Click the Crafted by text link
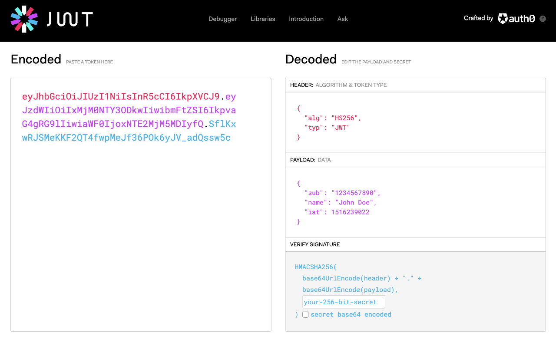This screenshot has height=339, width=556. (x=478, y=18)
